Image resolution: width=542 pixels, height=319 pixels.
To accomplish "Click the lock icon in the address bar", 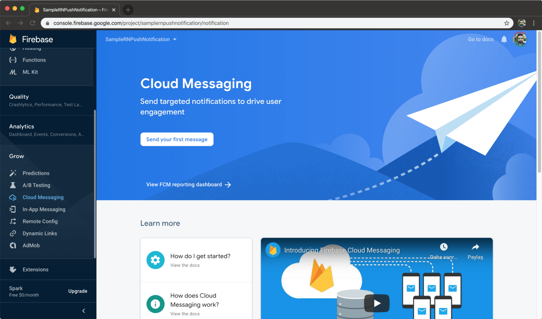I will (x=47, y=23).
